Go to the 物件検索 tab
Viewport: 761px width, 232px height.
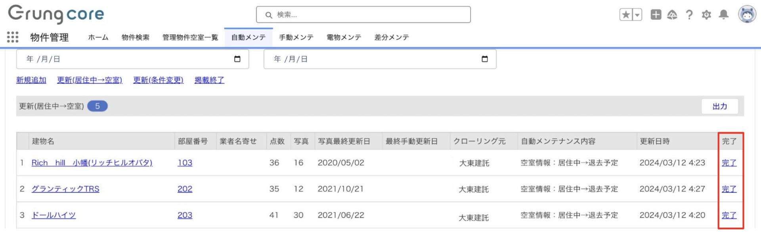[136, 37]
